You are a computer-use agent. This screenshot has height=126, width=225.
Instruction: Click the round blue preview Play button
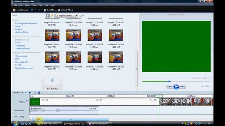click(x=176, y=87)
